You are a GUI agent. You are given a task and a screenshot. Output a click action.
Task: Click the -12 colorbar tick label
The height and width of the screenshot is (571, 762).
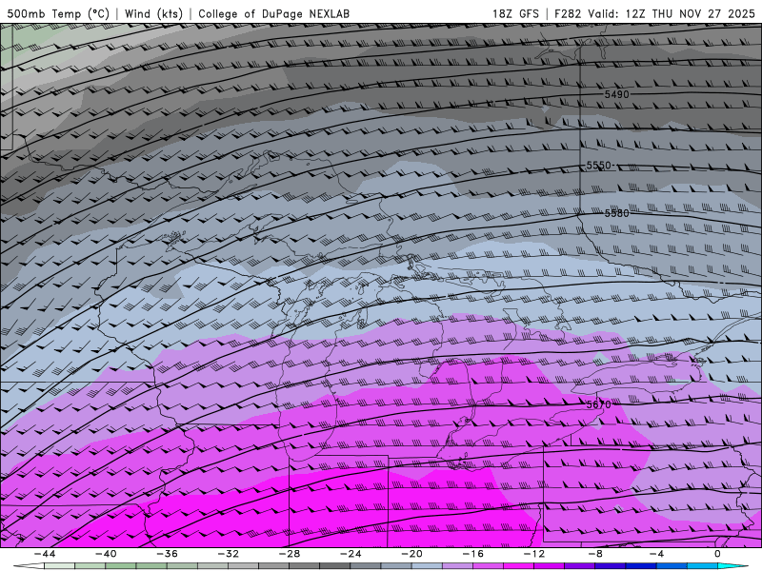(x=534, y=554)
